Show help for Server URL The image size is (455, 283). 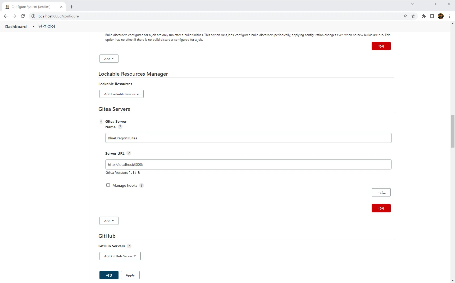point(129,153)
